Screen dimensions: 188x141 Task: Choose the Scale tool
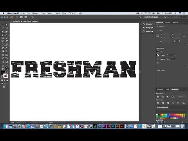(7, 45)
